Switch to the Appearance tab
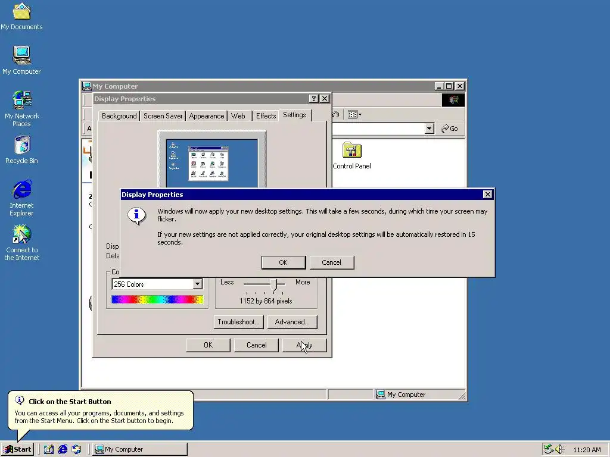This screenshot has width=610, height=457. coord(207,116)
